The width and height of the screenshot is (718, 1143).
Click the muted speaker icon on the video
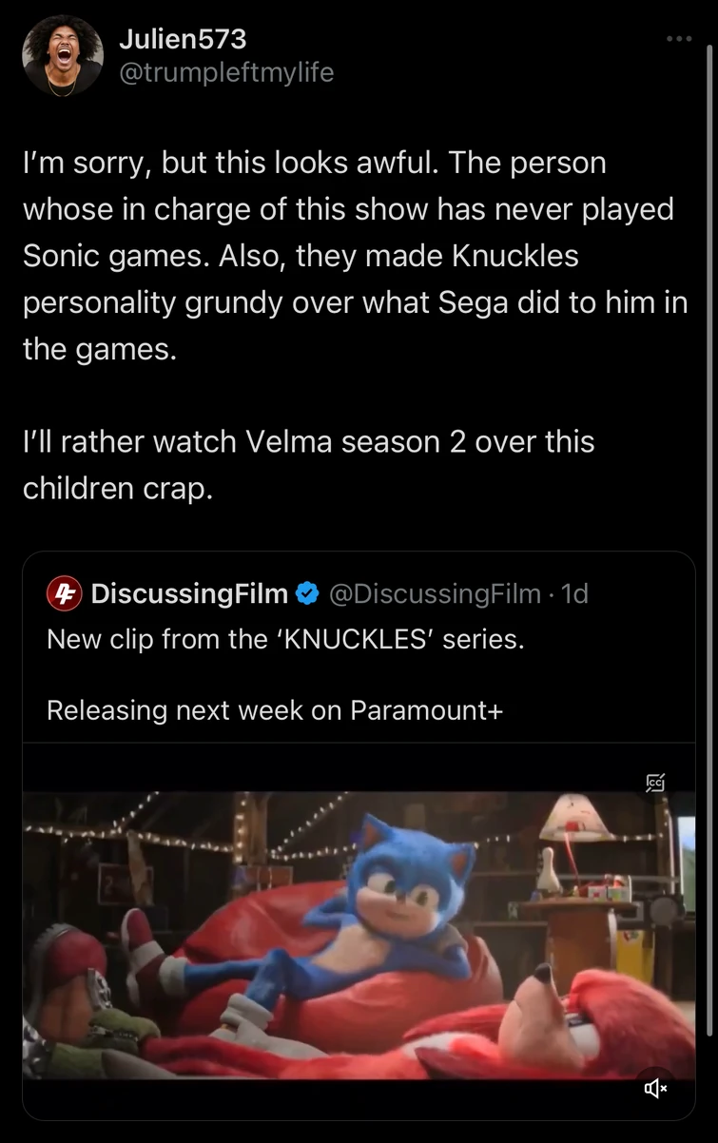click(x=655, y=1089)
